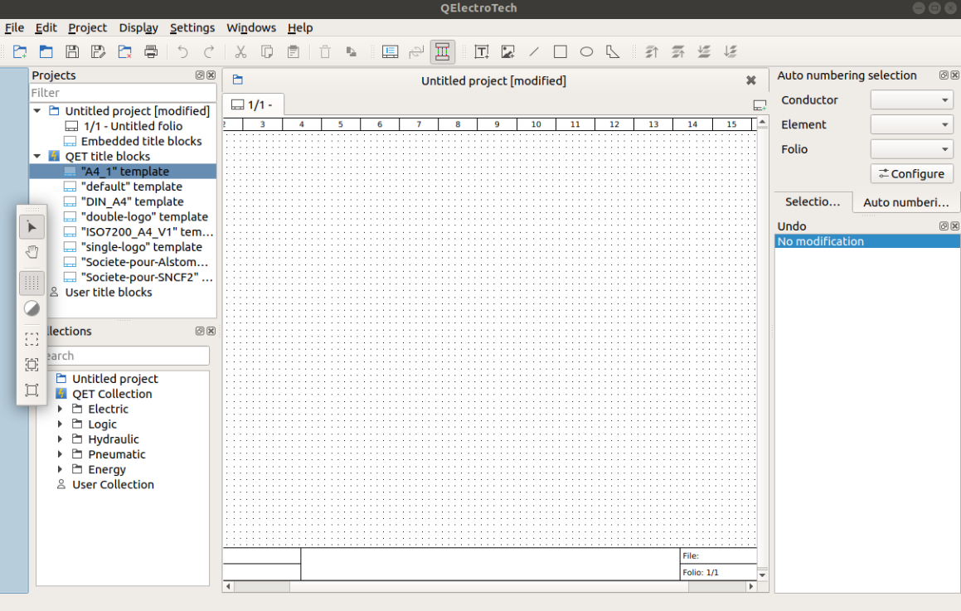
Task: Click the Paste clipboard icon
Action: (294, 52)
